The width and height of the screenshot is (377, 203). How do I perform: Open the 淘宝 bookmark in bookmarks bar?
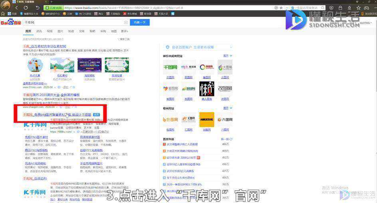(x=99, y=14)
